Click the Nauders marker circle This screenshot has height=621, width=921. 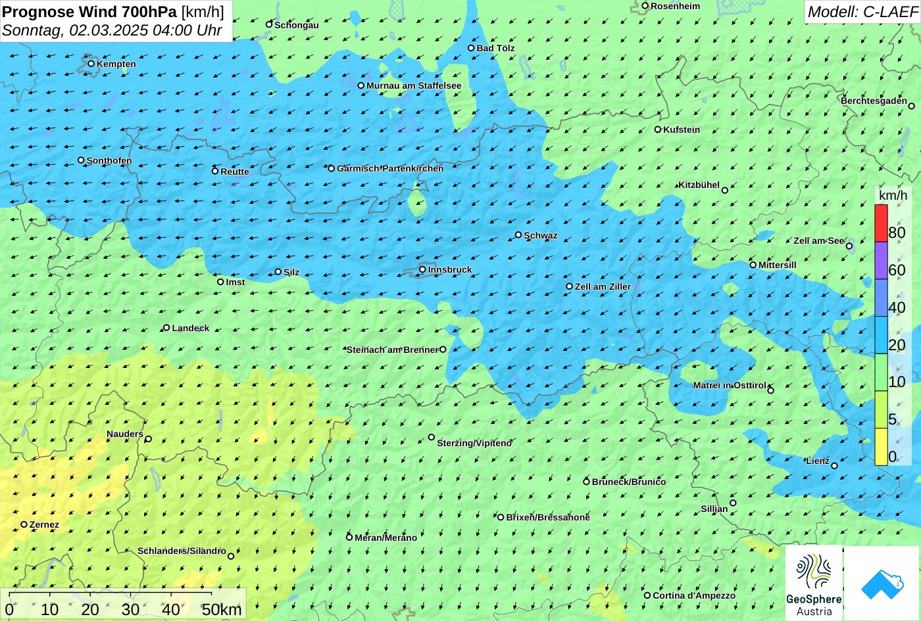click(x=148, y=439)
